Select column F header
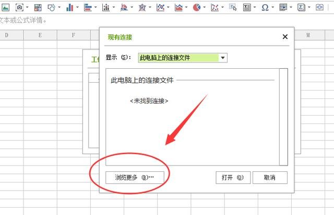This screenshot has height=215, width=334. pos(74,35)
